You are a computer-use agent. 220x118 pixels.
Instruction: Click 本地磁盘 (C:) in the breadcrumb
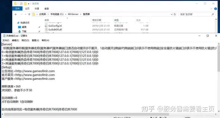pos(57,14)
